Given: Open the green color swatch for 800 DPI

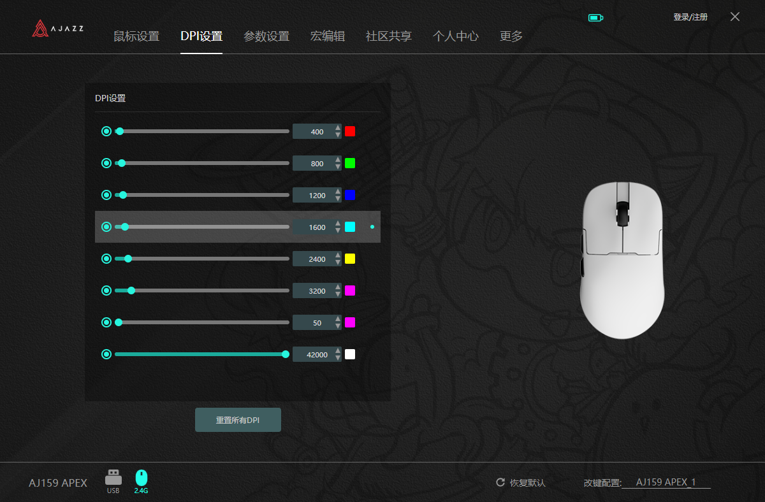Looking at the screenshot, I should pos(350,163).
